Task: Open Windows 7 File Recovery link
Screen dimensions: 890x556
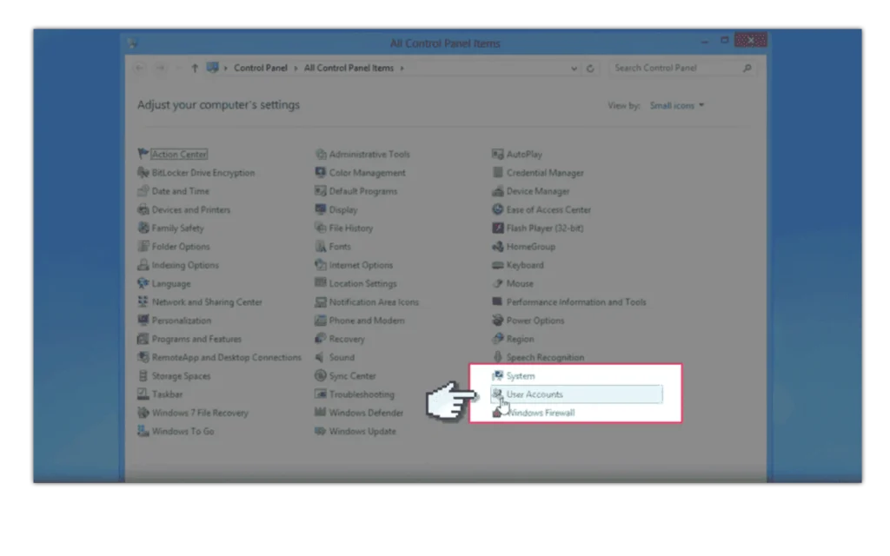Action: (x=200, y=413)
